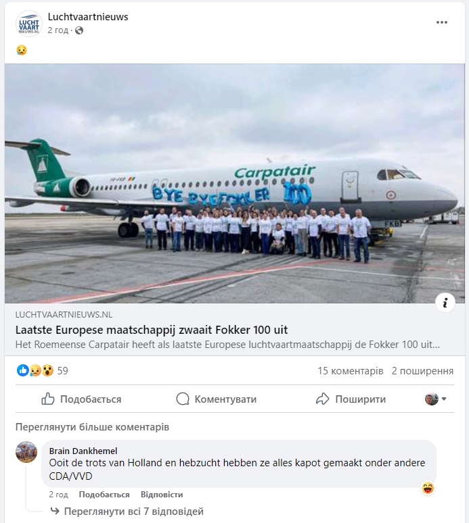Open the three-dots post options menu
Viewport: 469px width, 523px height.
442,22
